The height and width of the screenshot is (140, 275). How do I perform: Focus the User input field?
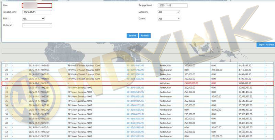pyautogui.click(x=37, y=5)
